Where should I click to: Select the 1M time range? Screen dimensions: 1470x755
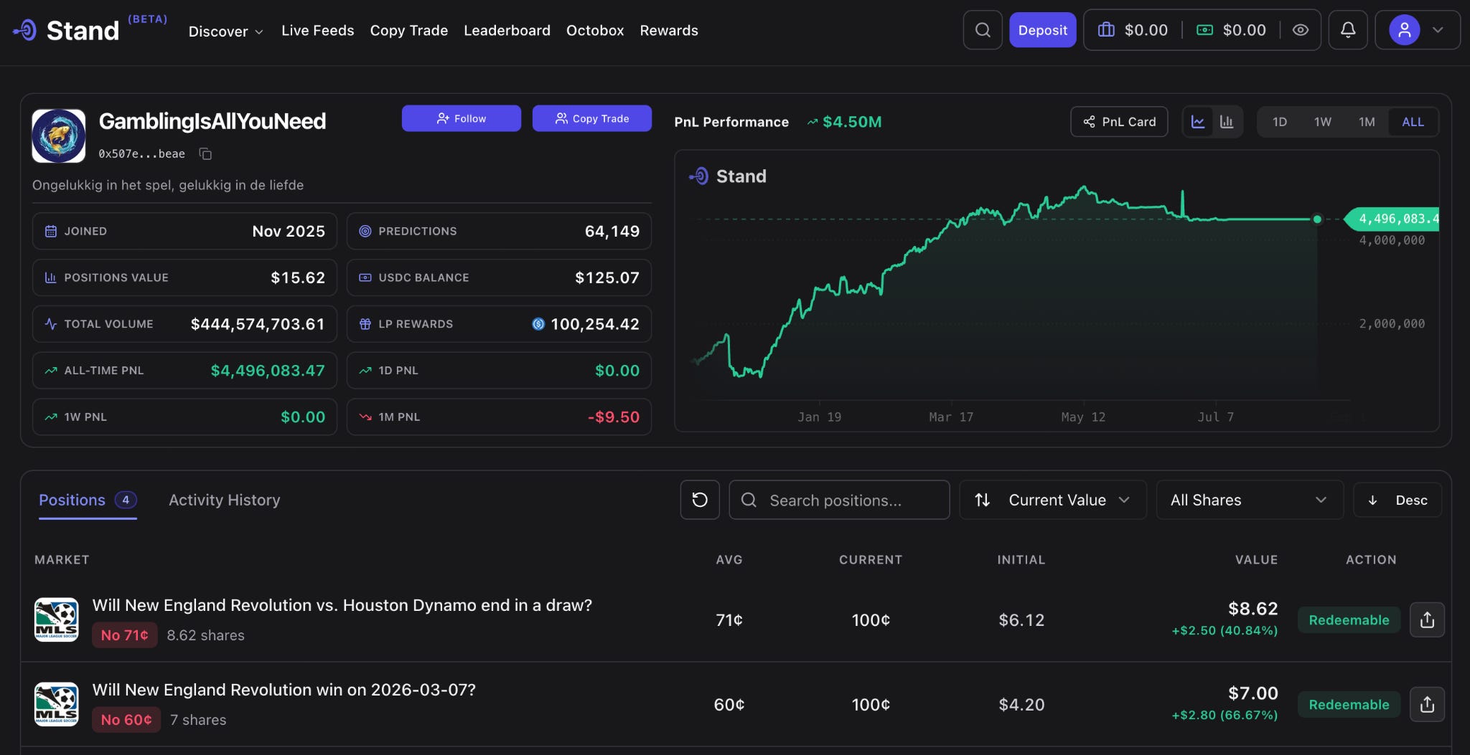1367,122
